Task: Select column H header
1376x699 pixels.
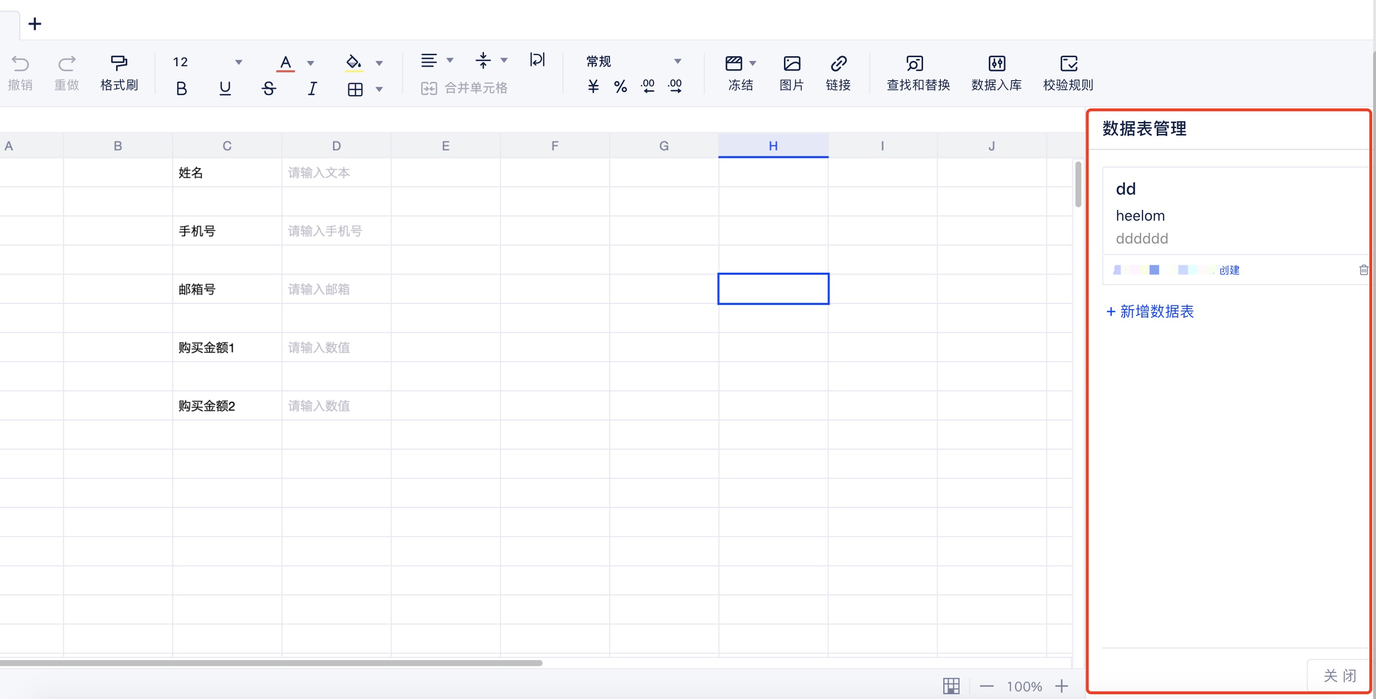Action: pos(772,146)
